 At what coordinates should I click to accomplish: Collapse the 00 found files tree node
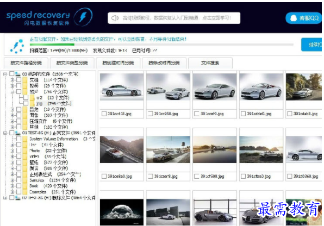5,74
